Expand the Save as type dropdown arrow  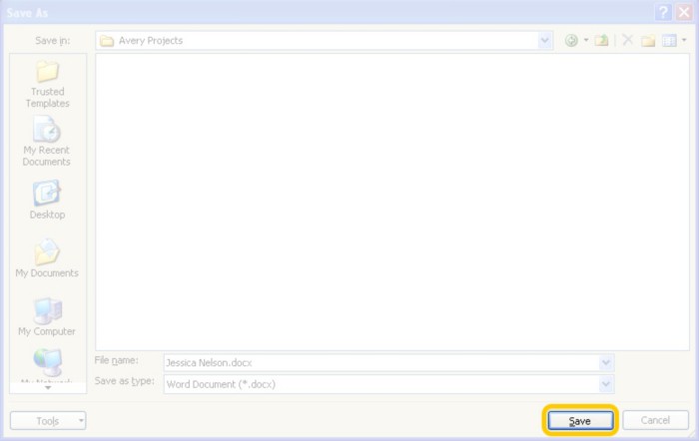tap(606, 384)
